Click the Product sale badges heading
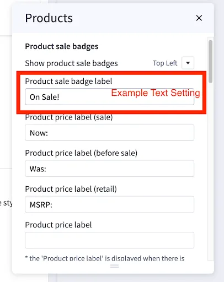 62,46
